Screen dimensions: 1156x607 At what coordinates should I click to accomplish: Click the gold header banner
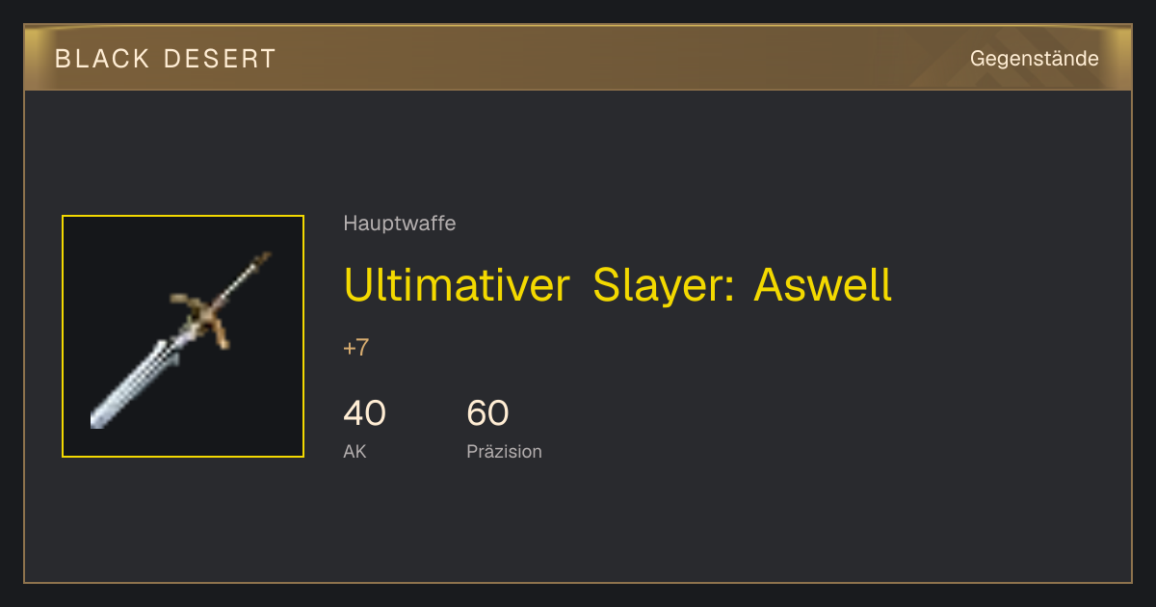[x=578, y=58]
